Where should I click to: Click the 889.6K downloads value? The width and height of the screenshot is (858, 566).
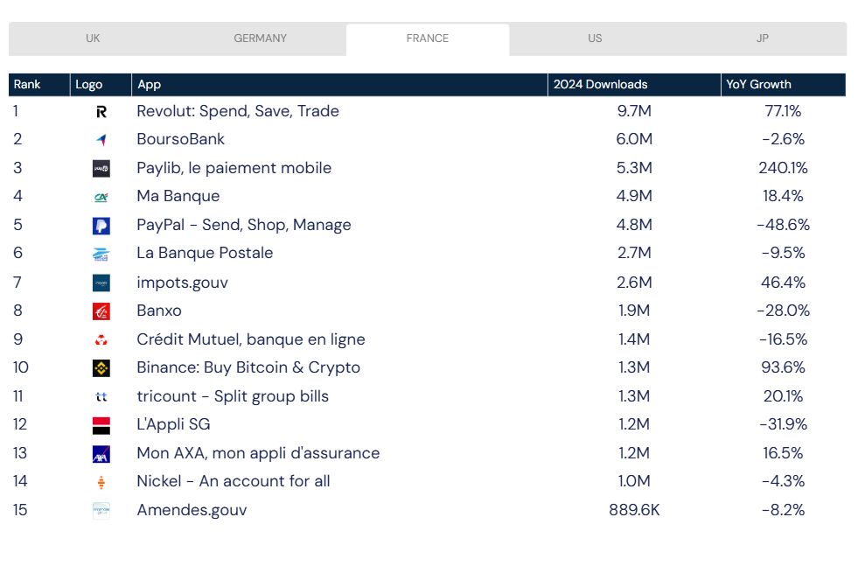coord(634,510)
